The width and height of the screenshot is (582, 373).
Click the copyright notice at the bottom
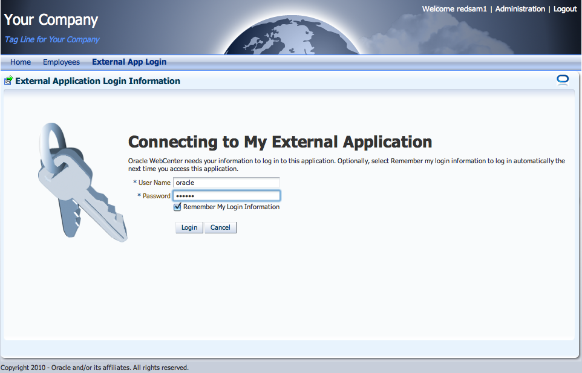pyautogui.click(x=94, y=367)
